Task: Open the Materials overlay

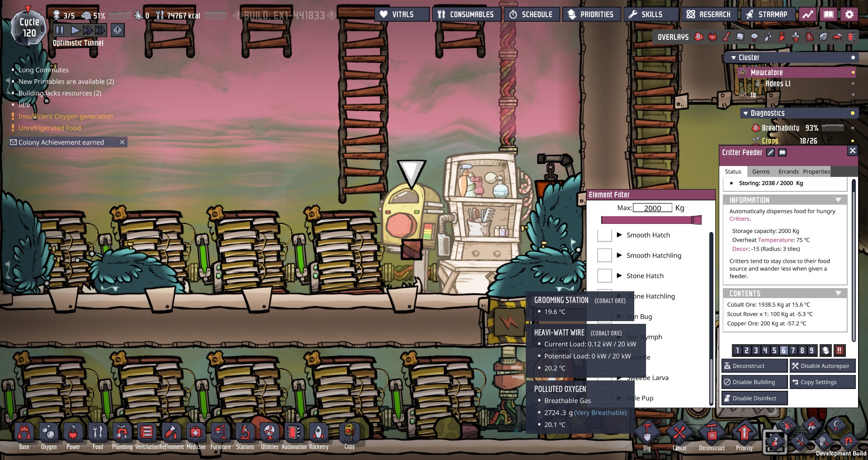Action: coord(740,37)
